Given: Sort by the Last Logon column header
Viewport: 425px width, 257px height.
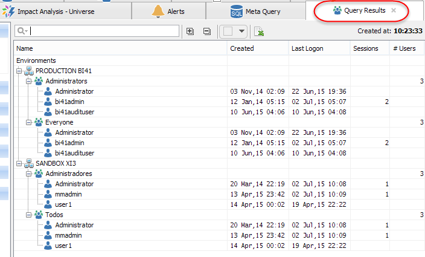Looking at the screenshot, I should point(319,48).
